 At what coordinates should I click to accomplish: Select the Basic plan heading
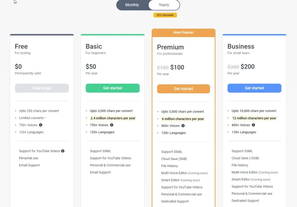94,46
